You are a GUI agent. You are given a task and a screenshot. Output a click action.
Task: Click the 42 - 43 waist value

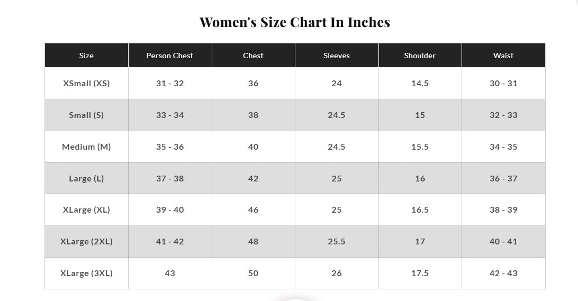point(503,273)
